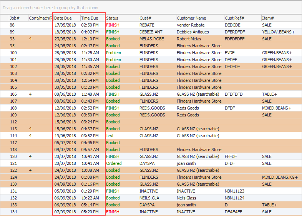The height and width of the screenshot is (216, 302).
Task: Sort the grid by Status column header
Action: (x=121, y=18)
